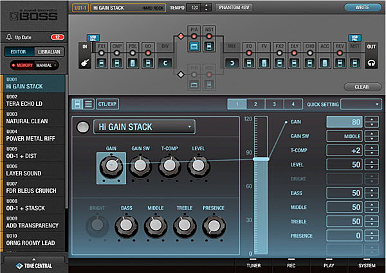The width and height of the screenshot is (386, 273).
Task: Open the Hi GAIN STACK amp type dropdown
Action: [143, 127]
